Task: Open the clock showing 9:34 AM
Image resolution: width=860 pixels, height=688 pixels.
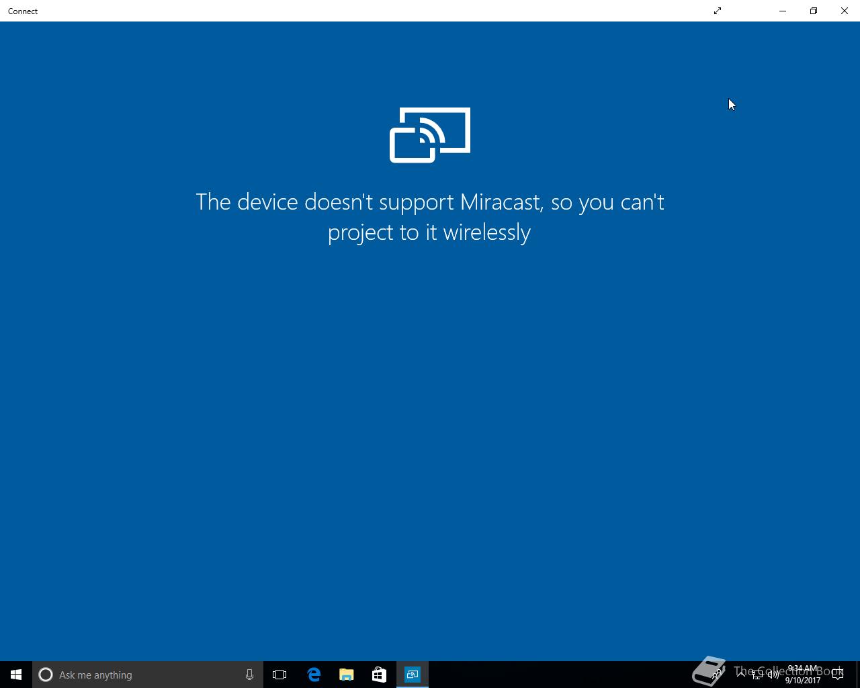Action: 803,675
